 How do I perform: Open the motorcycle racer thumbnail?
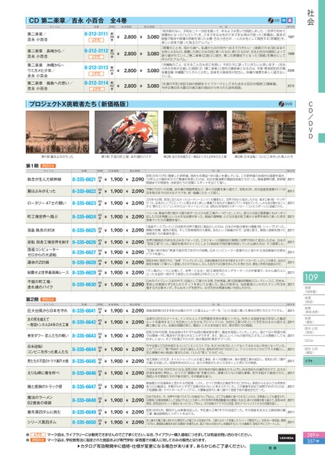click(126, 132)
